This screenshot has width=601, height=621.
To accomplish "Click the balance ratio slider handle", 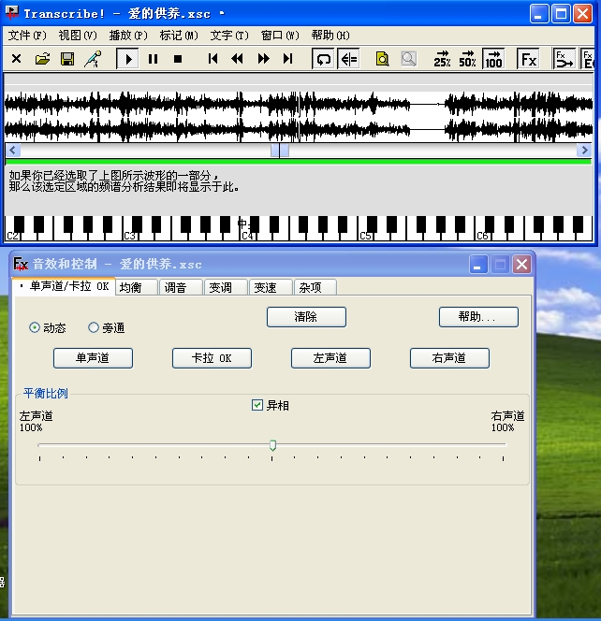I will (272, 445).
